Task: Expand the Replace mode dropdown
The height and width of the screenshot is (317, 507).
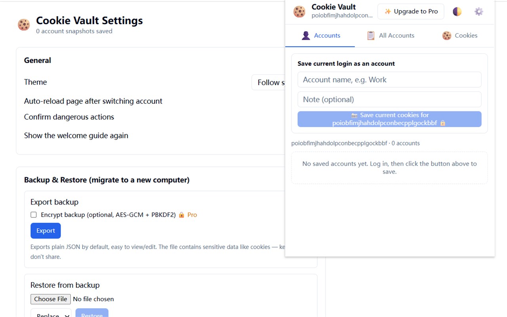Action: coord(51,313)
